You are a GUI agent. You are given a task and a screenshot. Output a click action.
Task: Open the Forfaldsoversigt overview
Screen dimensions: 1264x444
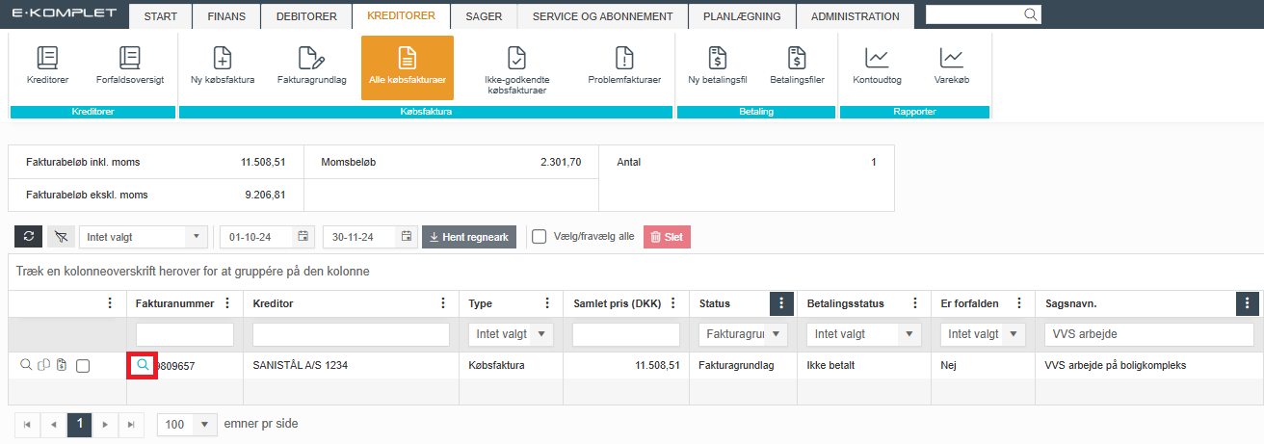coord(130,66)
